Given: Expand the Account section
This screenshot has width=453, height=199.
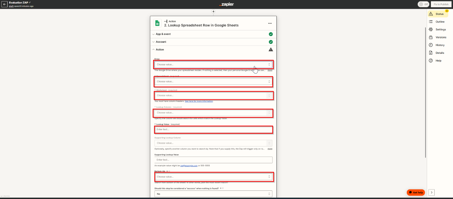Looking at the screenshot, I should 213,42.
